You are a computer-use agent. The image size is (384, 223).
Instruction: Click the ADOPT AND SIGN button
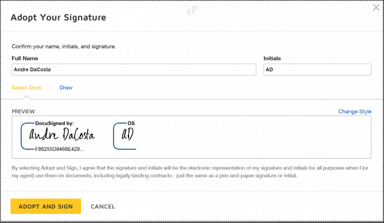(x=46, y=206)
